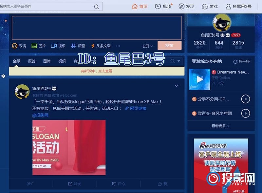The image size is (262, 193).
Task: Click post source 微博 weibo.com
Action: pyautogui.click(x=65, y=95)
